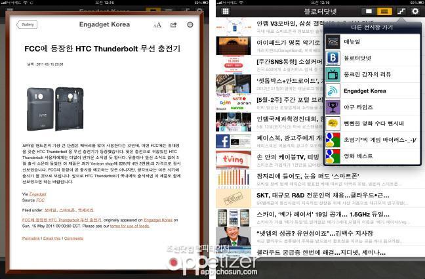The width and height of the screenshot is (425, 279).
Task: Tap the three smartphones thumbnail for 스카이
Action: (x=233, y=217)
